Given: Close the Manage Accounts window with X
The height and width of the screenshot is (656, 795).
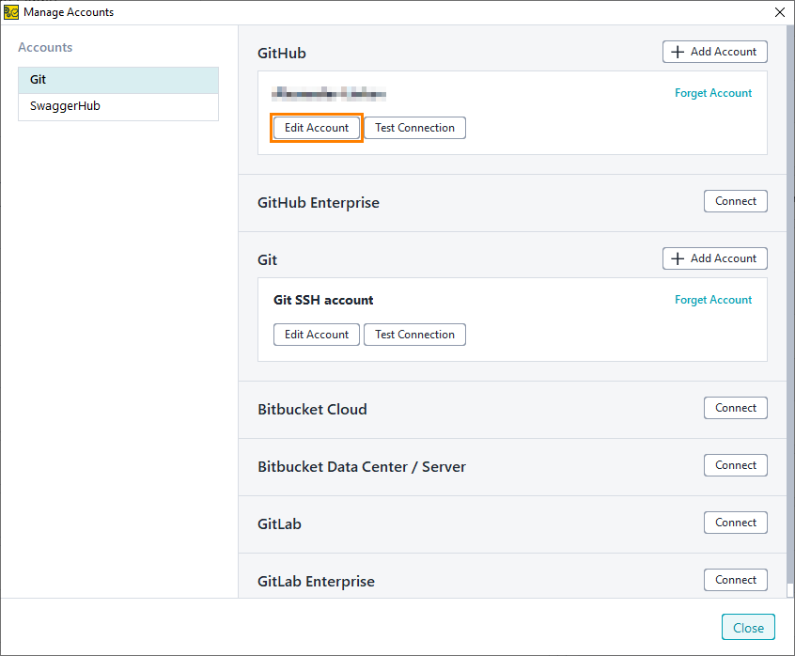Looking at the screenshot, I should 780,12.
